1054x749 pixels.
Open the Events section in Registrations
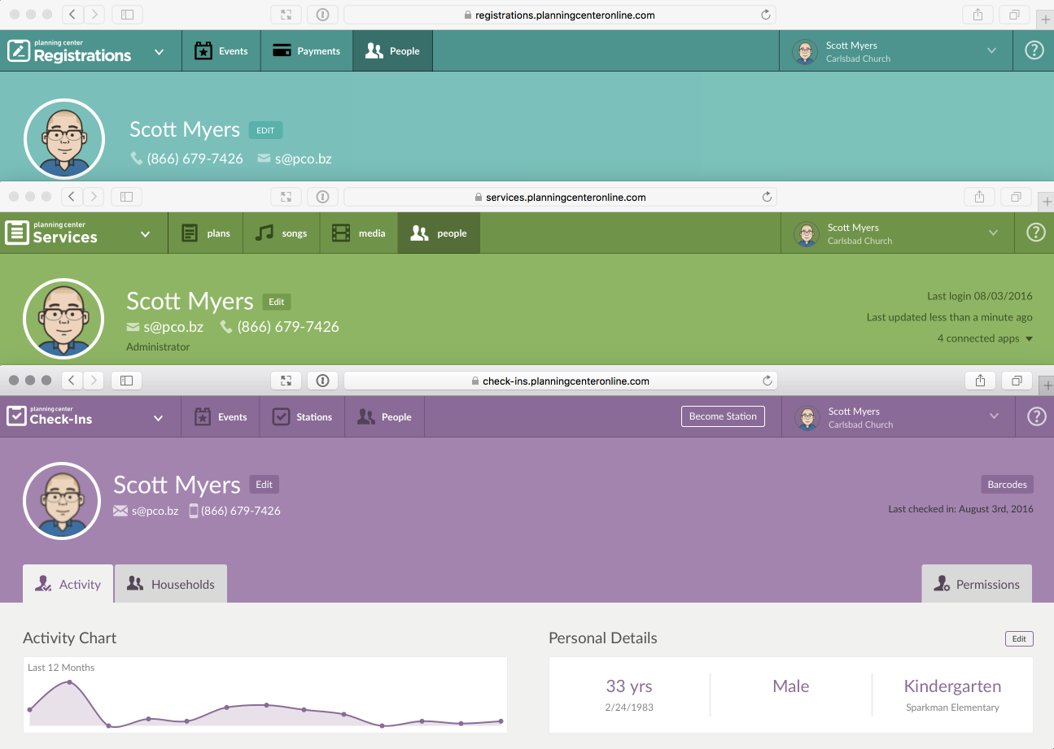(221, 51)
